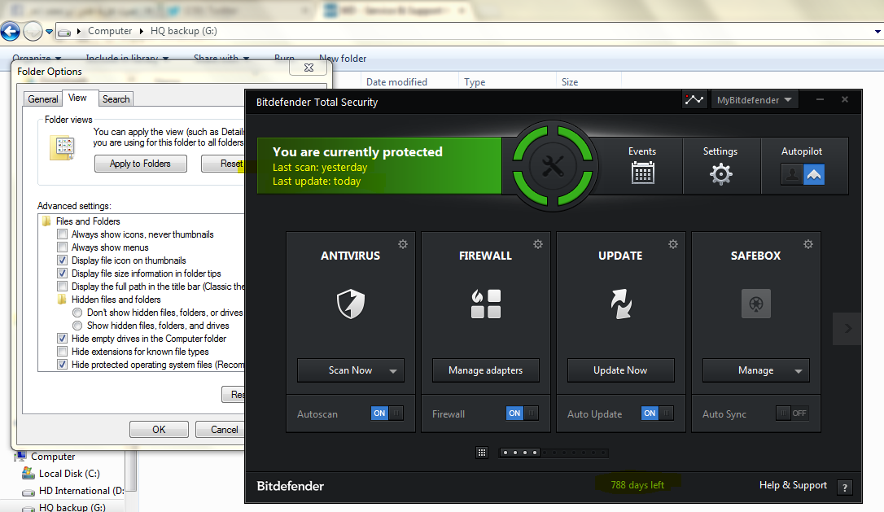
Task: Open the 'Include in library' toolbar dropdown
Action: point(127,58)
